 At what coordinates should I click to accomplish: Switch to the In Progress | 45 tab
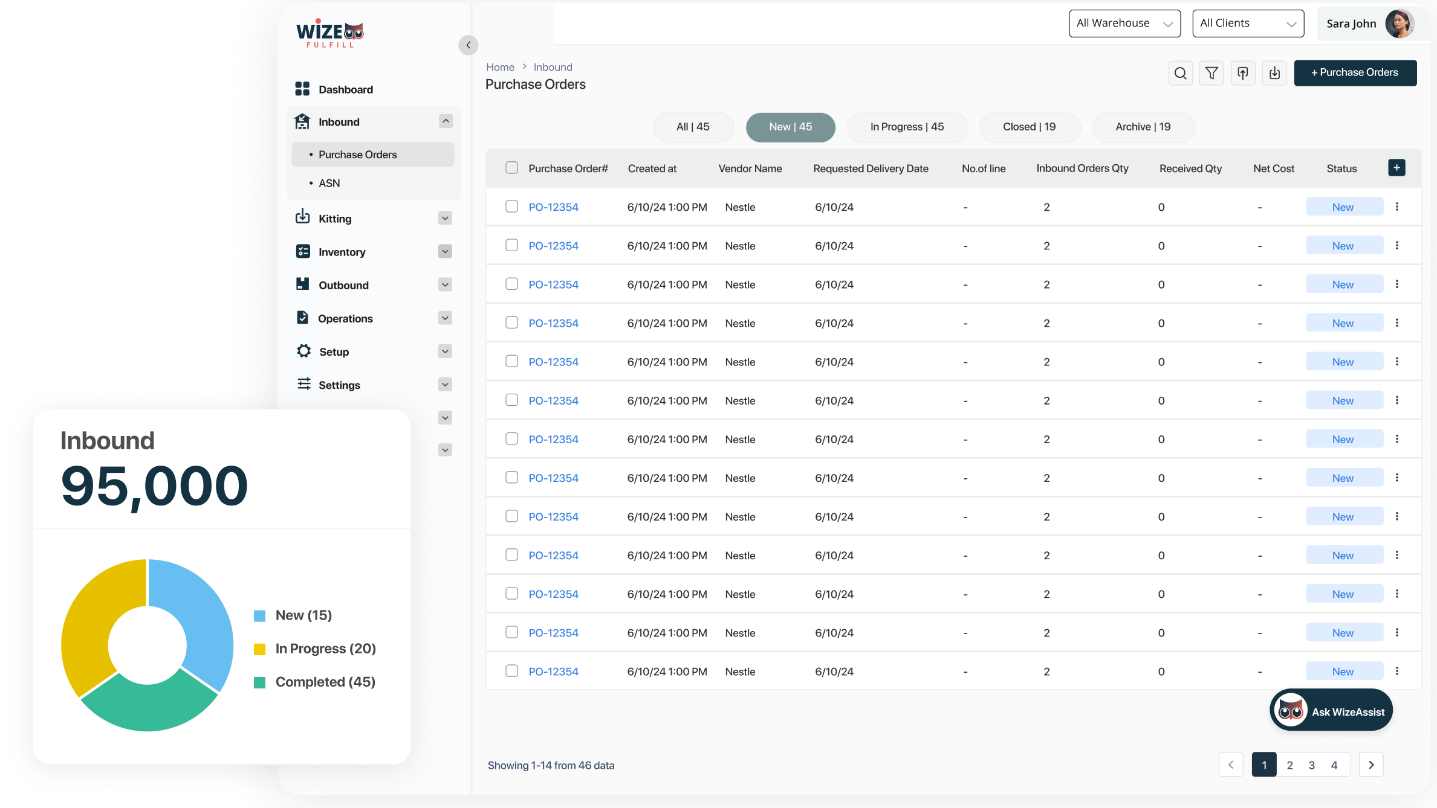907,127
